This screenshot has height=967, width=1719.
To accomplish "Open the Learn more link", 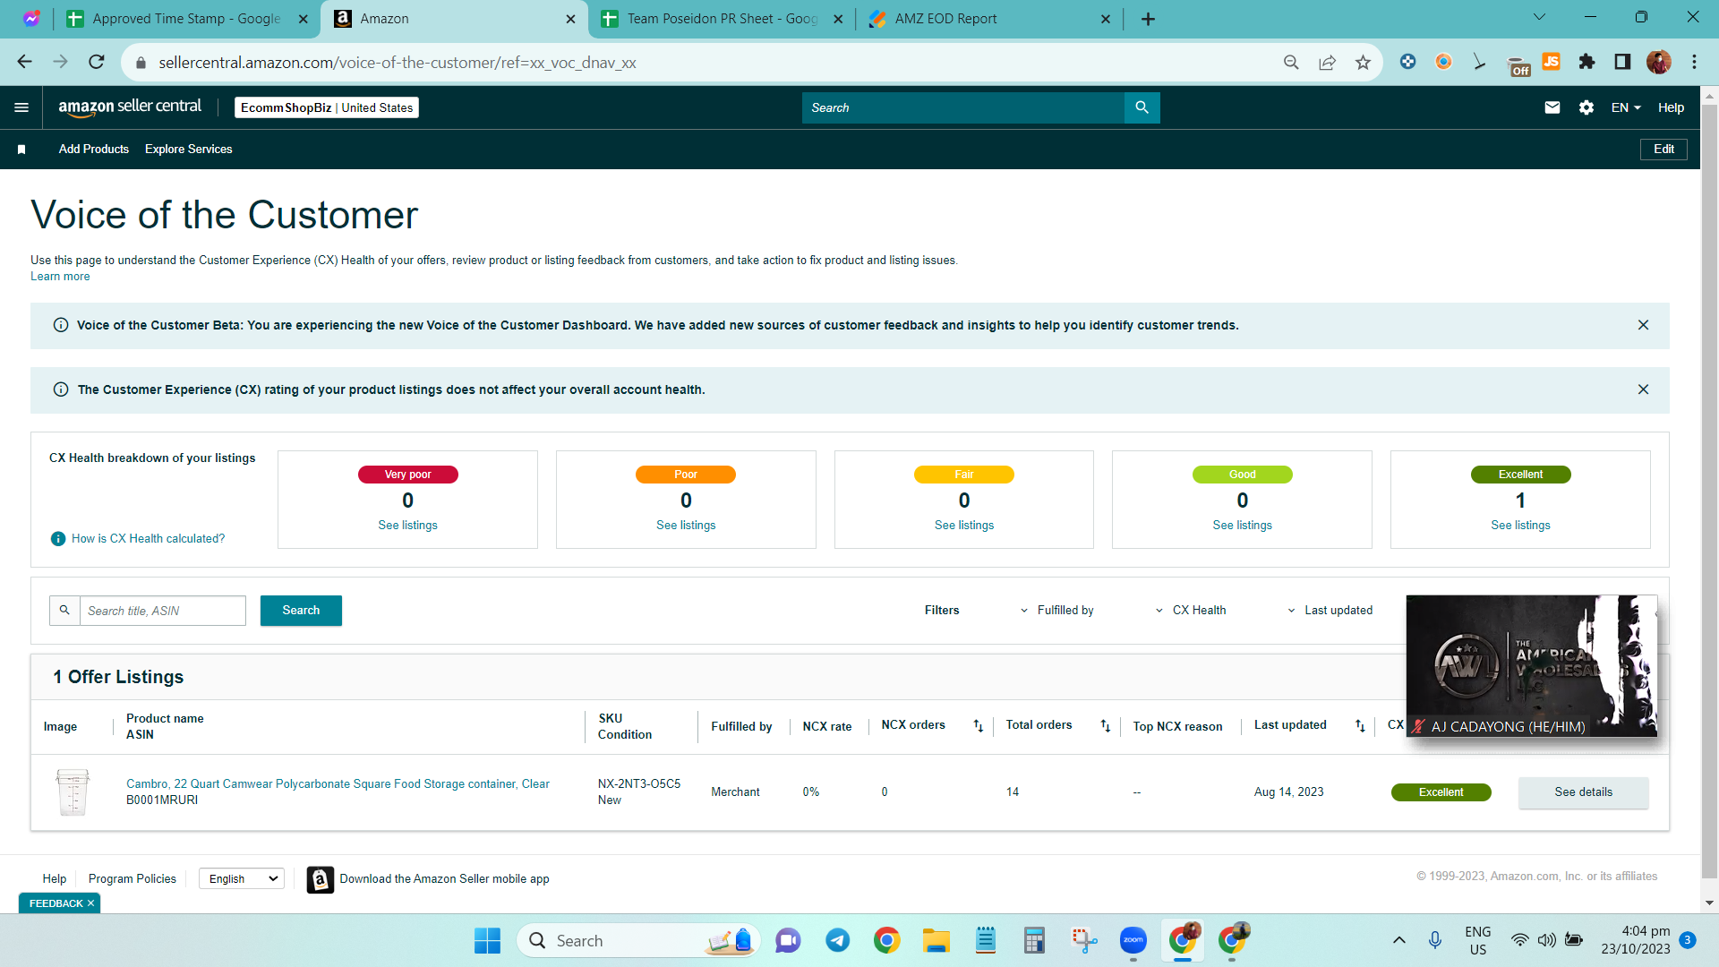I will [x=60, y=277].
